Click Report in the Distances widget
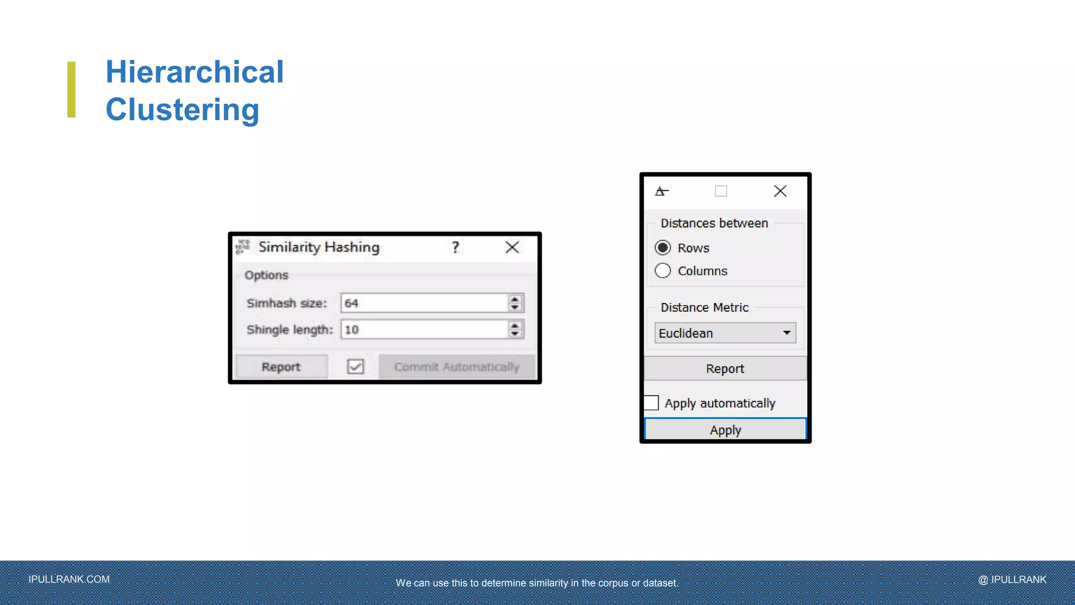The image size is (1075, 605). [725, 369]
